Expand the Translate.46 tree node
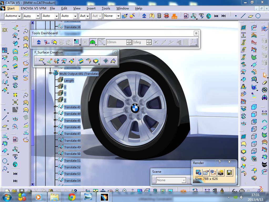Screen dimensions: 269x202 coord(55,126)
